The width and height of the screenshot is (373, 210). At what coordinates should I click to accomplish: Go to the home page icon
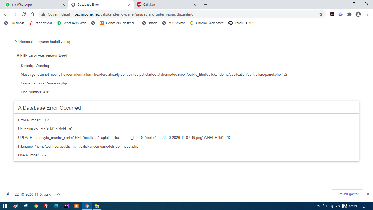(x=32, y=14)
